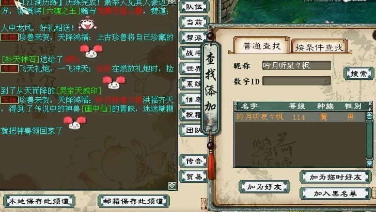This screenshot has height=212, width=376.
Task: Click the laughing emoticon in chat
Action: point(87,24)
